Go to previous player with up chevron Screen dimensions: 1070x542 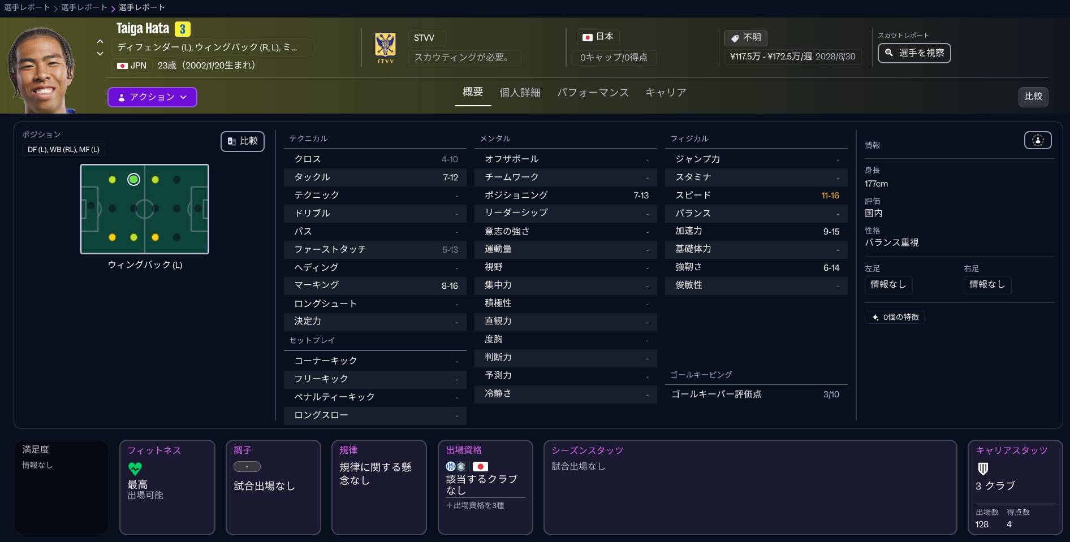pos(100,41)
